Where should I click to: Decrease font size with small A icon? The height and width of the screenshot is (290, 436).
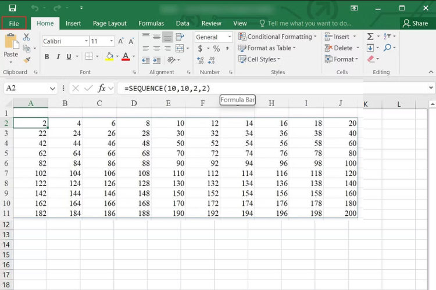(x=131, y=41)
